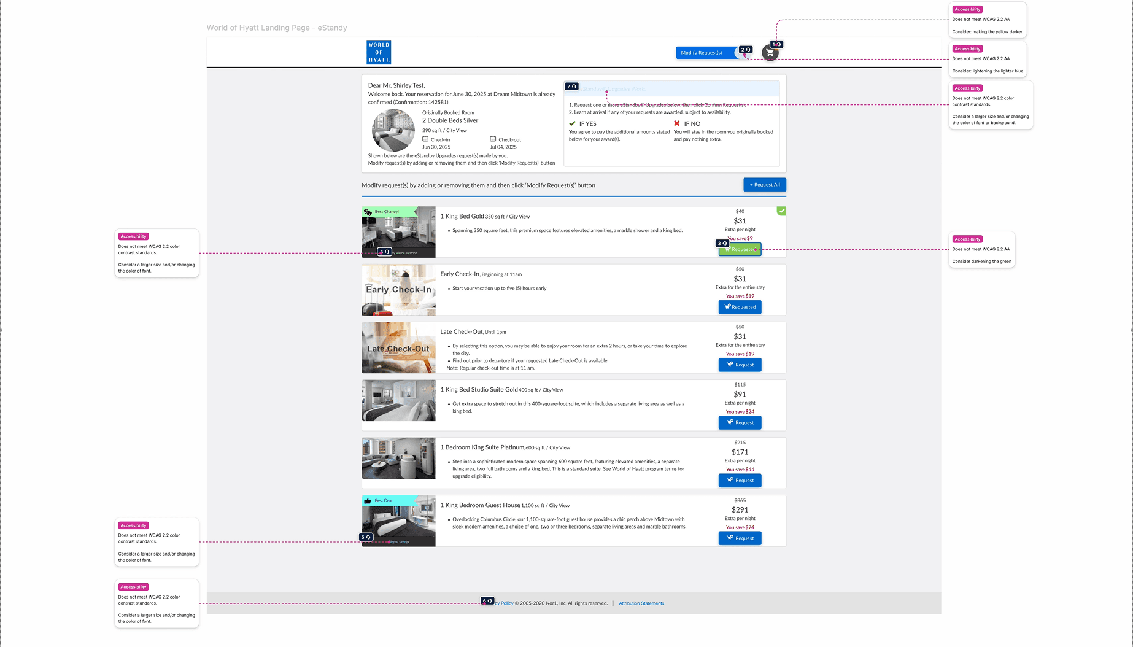Click the '1 King Bed Gold' title
Image resolution: width=1133 pixels, height=647 pixels.
(462, 216)
